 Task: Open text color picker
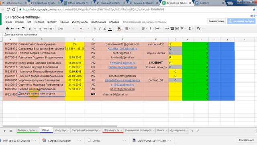coord(110,29)
